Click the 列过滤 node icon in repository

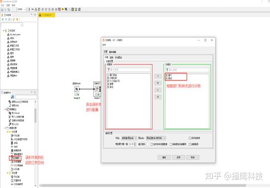coord(12,177)
